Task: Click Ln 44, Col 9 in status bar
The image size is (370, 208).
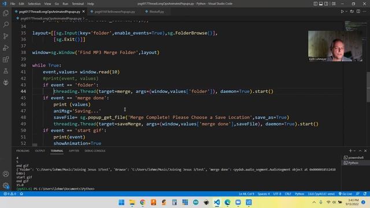Action: pos(246,194)
